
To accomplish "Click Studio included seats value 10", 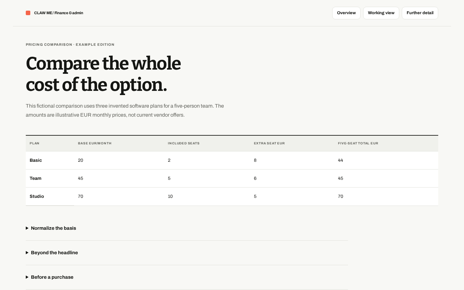I will tap(170, 196).
